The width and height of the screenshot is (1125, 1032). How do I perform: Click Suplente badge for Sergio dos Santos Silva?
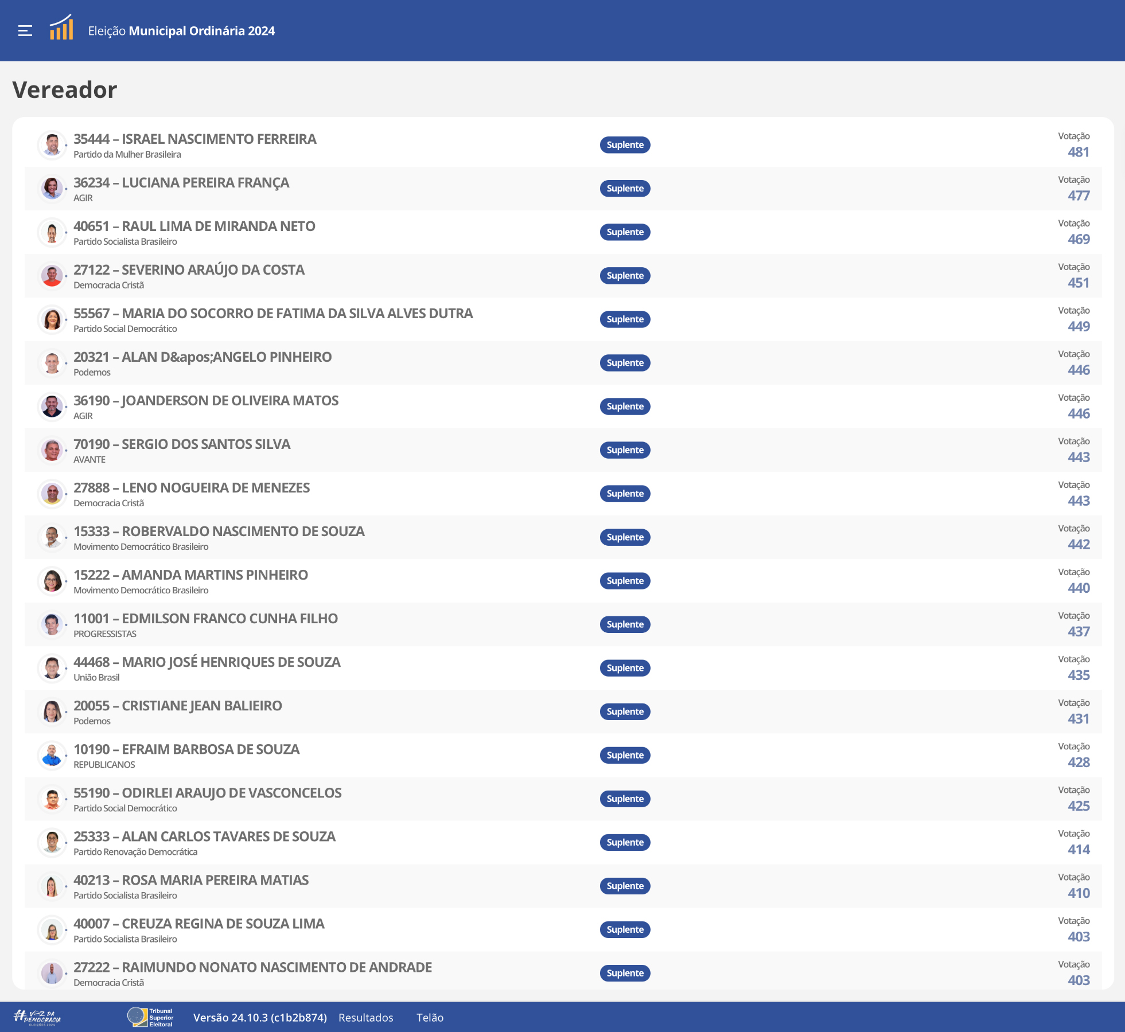click(x=625, y=450)
